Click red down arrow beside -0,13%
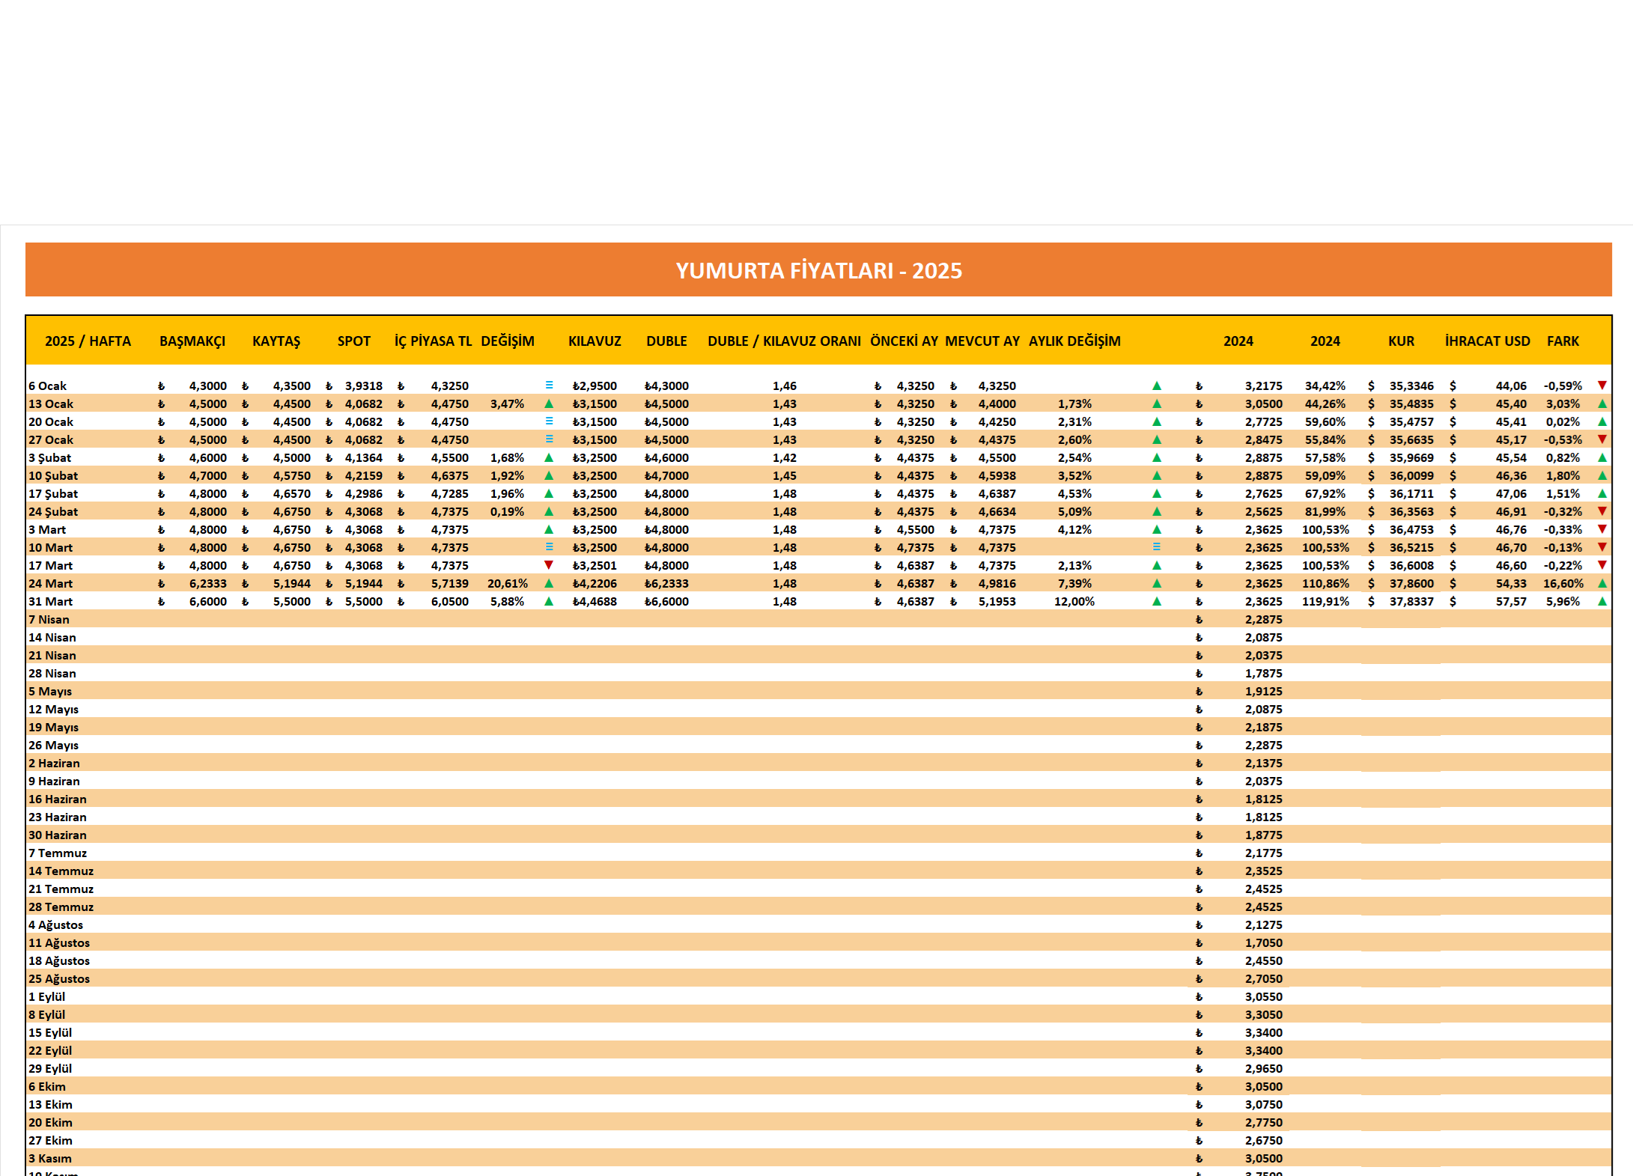1633x1176 pixels. [x=1602, y=547]
